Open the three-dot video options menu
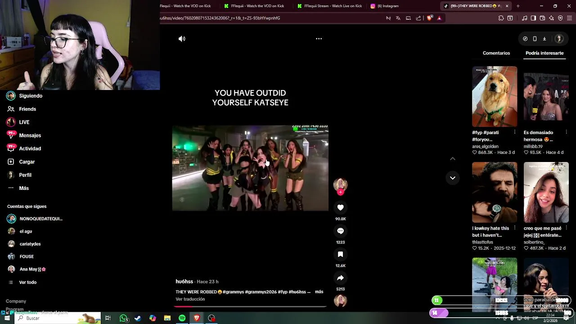 tap(319, 39)
